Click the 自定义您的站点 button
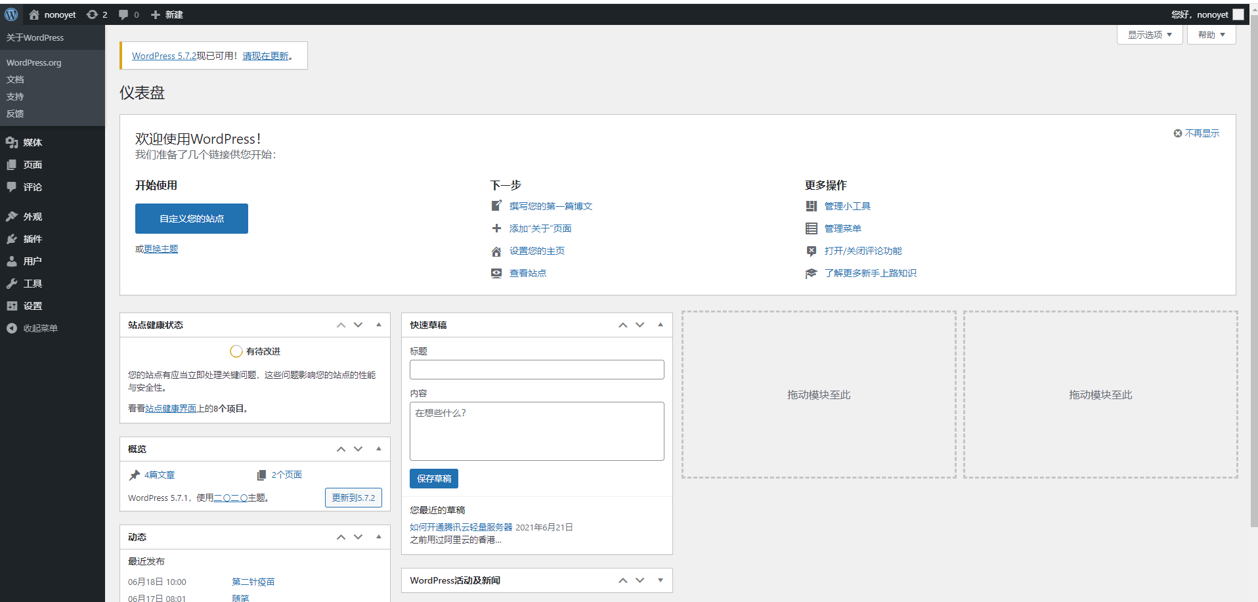Image resolution: width=1258 pixels, height=602 pixels. [192, 219]
